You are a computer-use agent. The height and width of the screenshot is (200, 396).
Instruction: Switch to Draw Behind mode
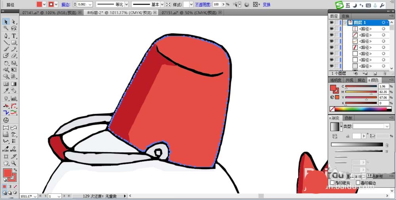[10, 193]
